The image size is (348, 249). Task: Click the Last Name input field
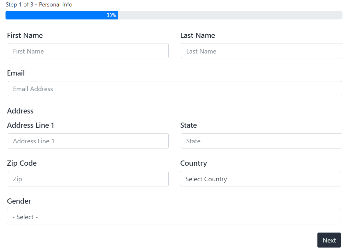(x=261, y=51)
